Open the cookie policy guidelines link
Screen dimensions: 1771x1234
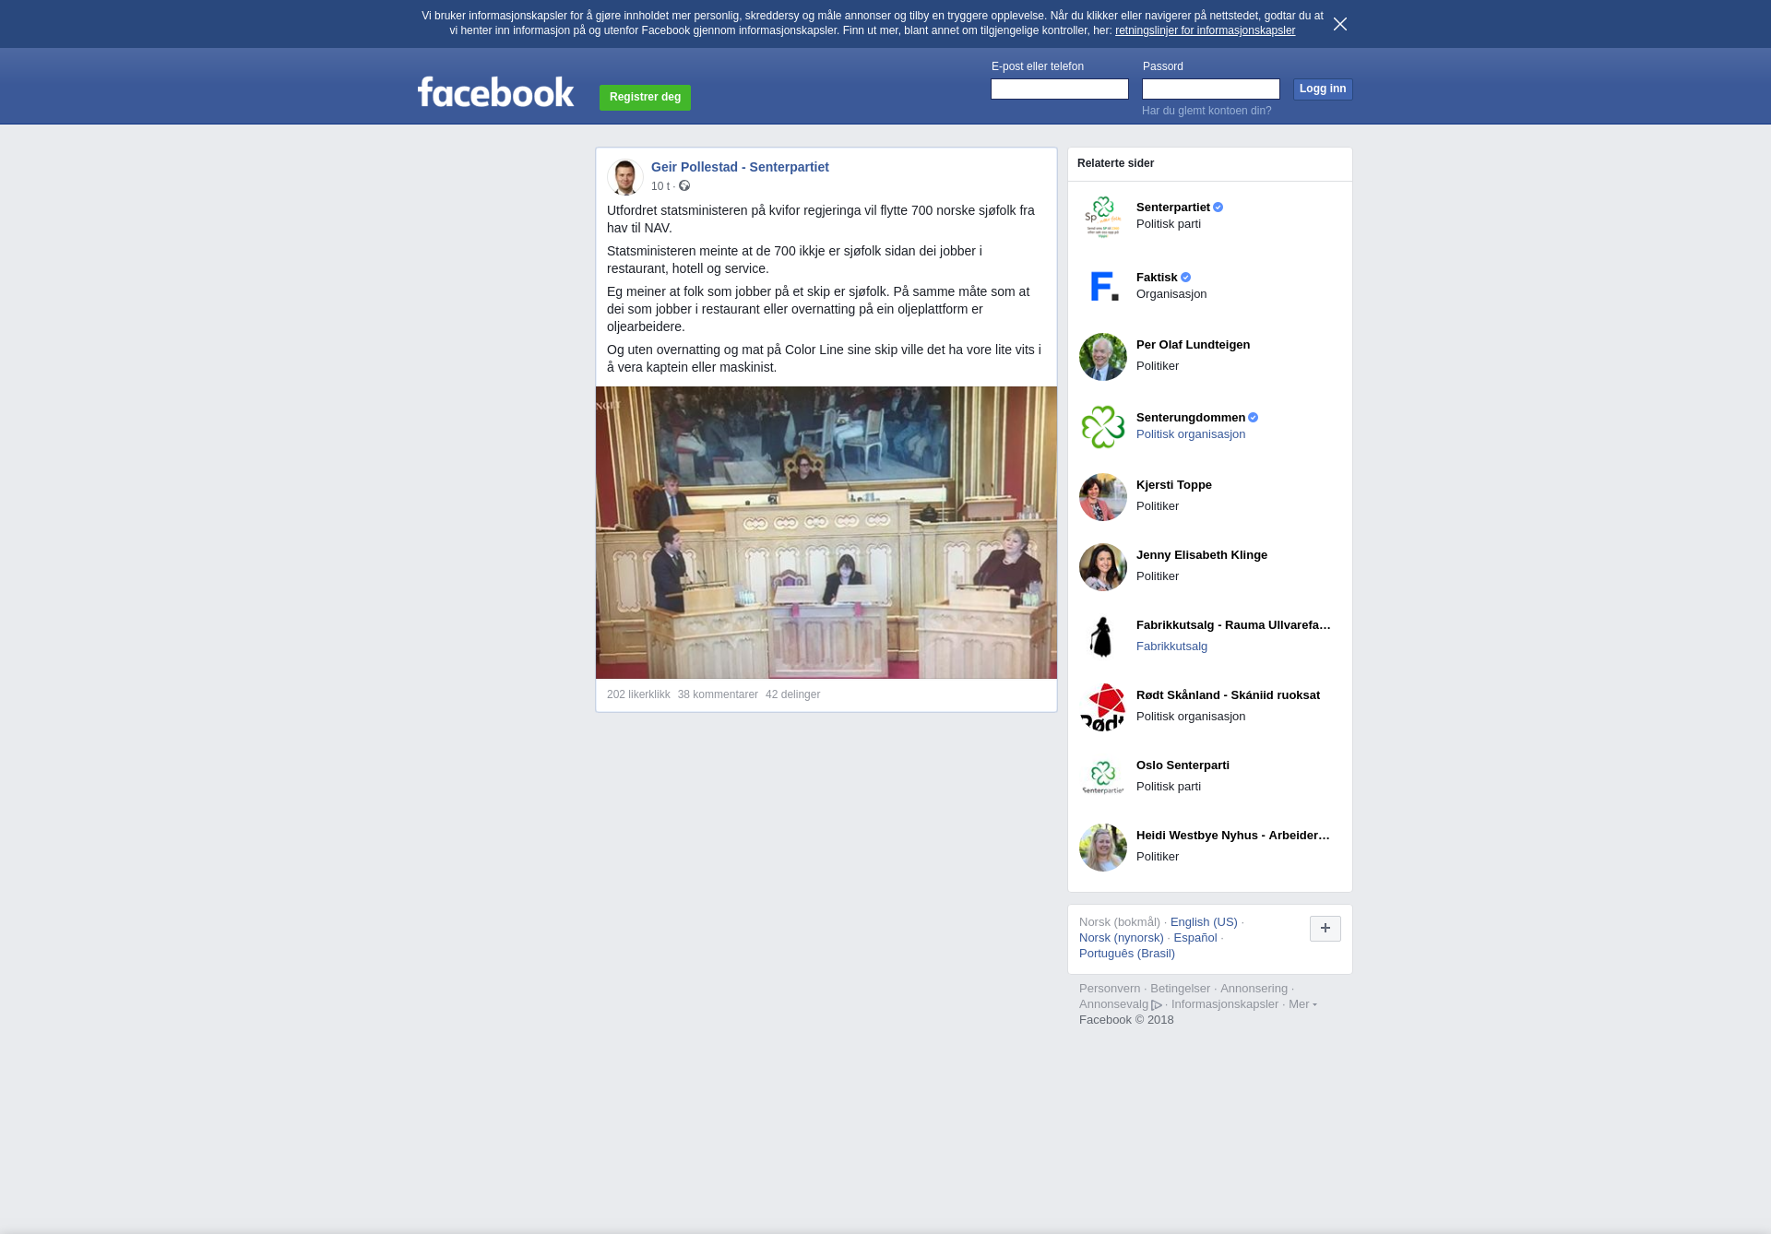pyautogui.click(x=1205, y=30)
